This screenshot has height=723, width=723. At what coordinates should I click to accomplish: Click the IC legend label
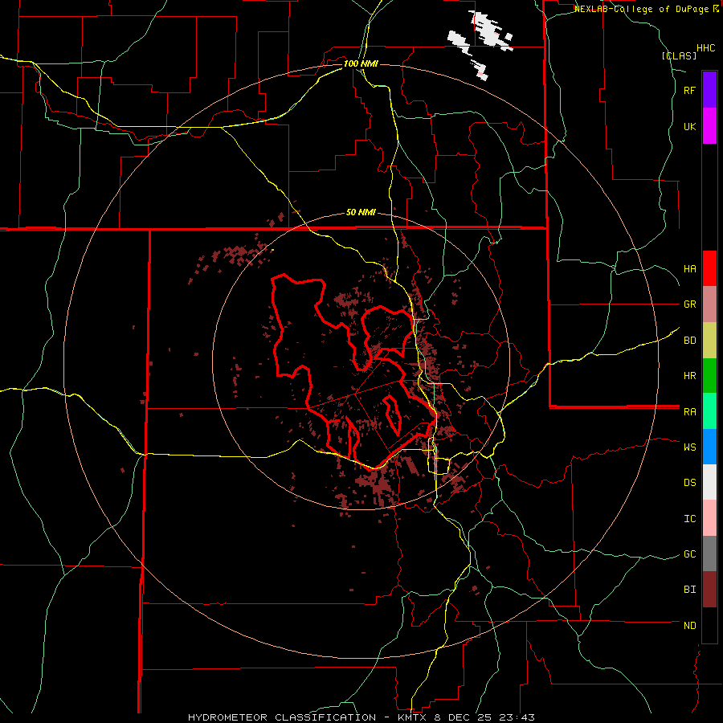pyautogui.click(x=689, y=519)
